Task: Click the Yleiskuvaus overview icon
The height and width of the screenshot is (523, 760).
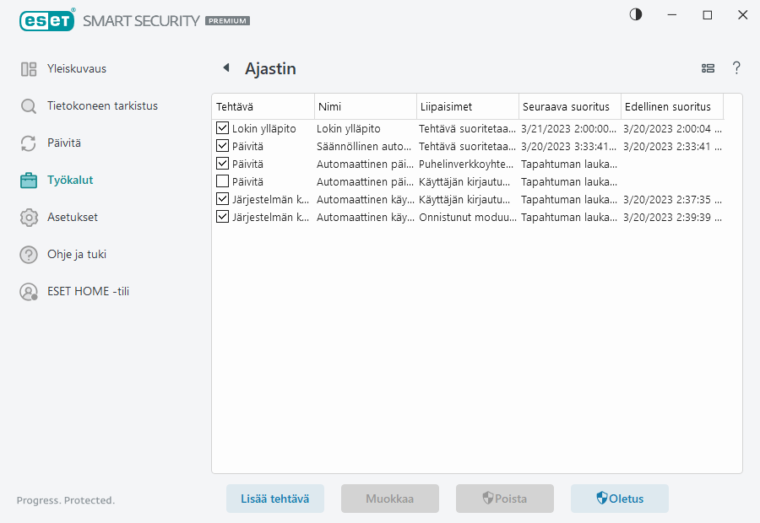Action: (x=29, y=69)
